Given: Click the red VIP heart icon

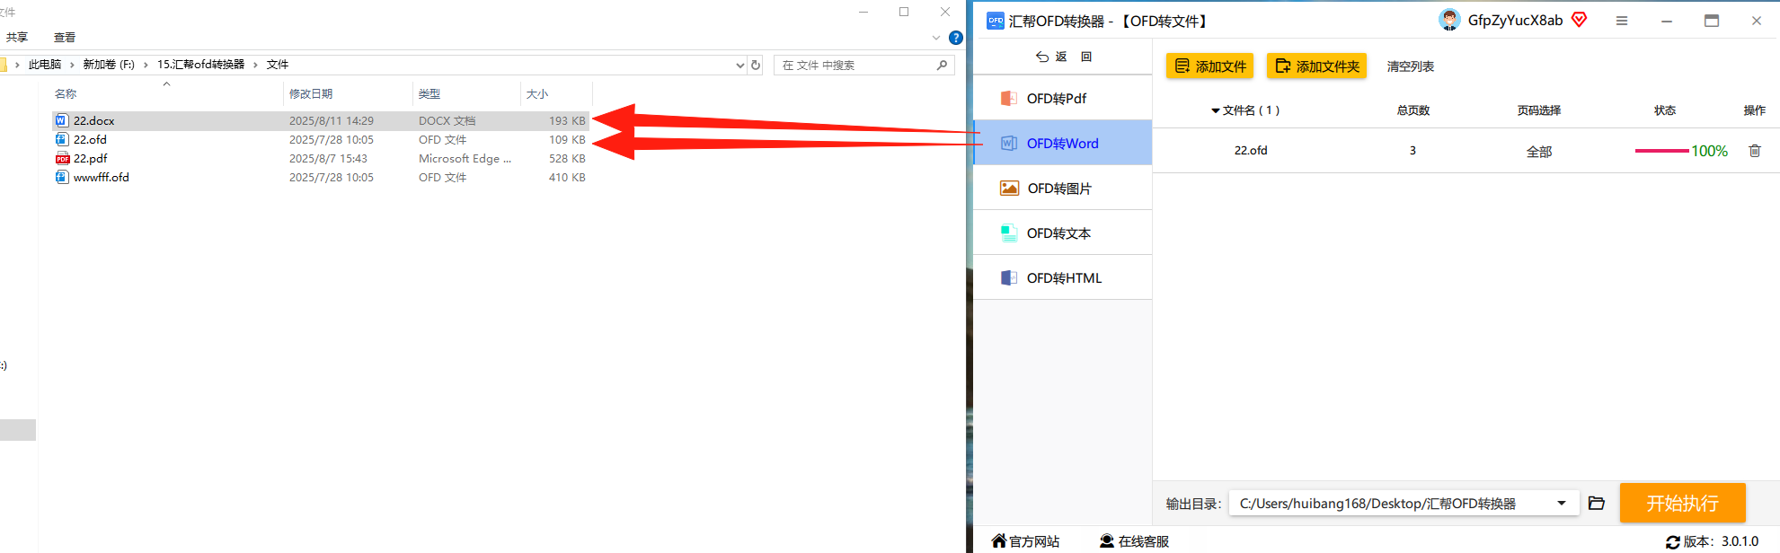Looking at the screenshot, I should click(x=1580, y=20).
